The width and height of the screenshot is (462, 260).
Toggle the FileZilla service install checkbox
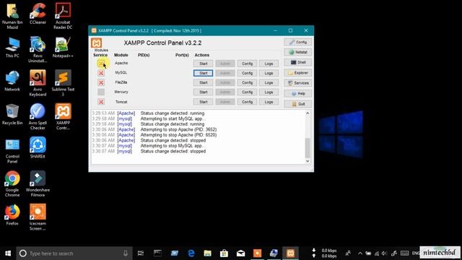tap(101, 82)
